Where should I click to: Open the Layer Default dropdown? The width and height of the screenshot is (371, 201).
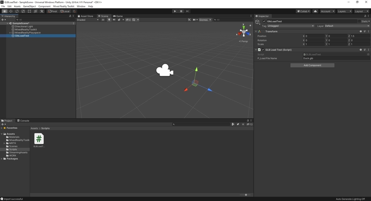[x=347, y=26]
